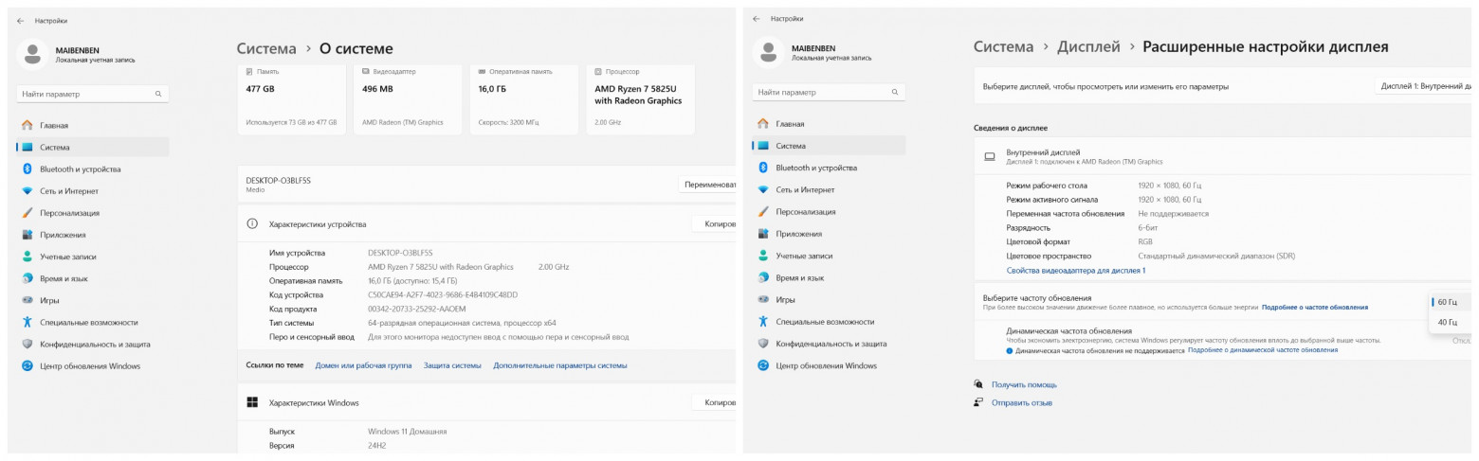
Task: Click the Bluetooth icon in the left window sidebar
Action: tap(27, 168)
